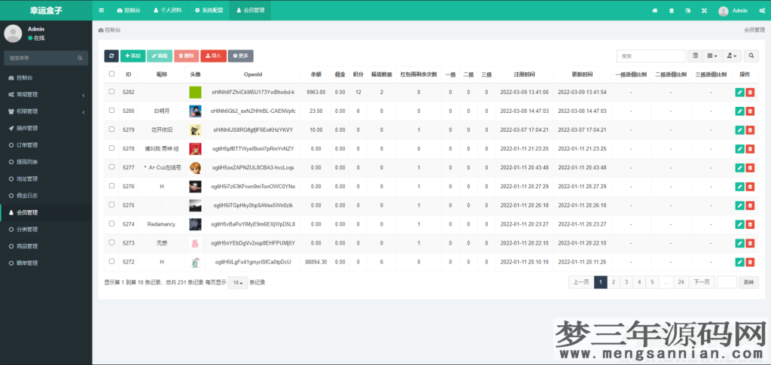The width and height of the screenshot is (771, 365).
Task: Switch to the 系统配置 top tab
Action: (209, 11)
